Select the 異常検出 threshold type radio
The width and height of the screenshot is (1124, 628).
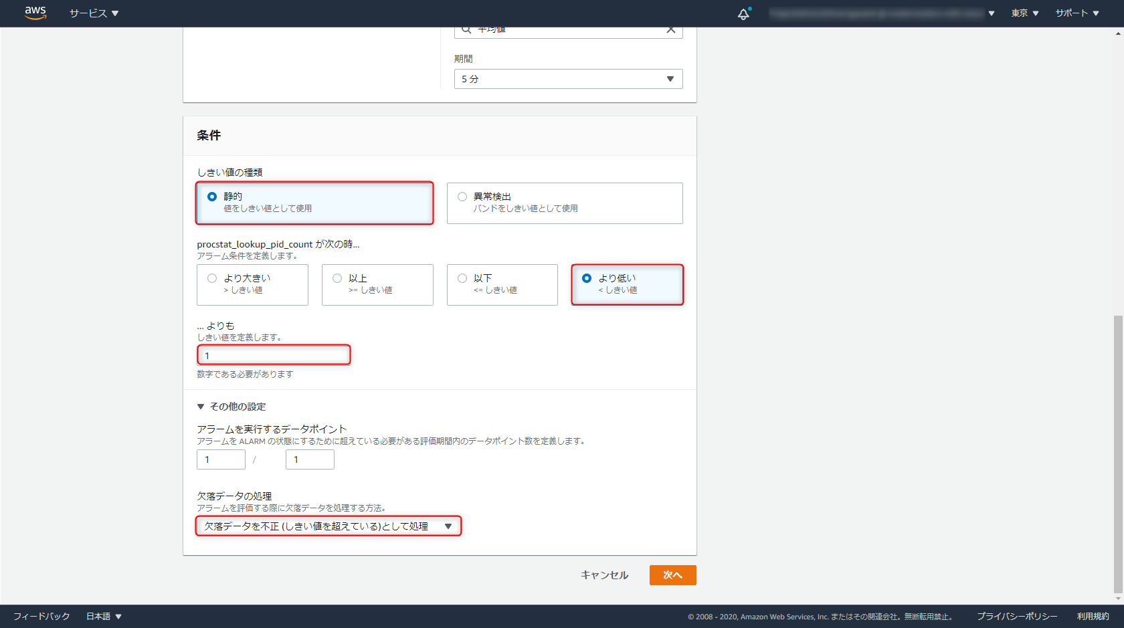click(462, 197)
